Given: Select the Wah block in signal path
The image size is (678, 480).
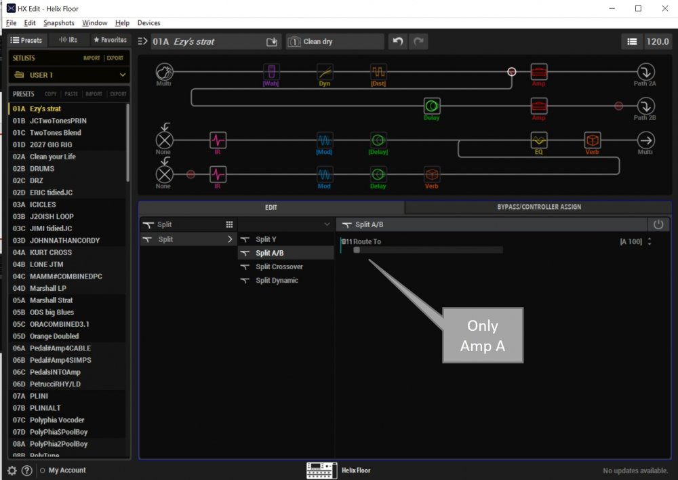Looking at the screenshot, I should point(271,71).
